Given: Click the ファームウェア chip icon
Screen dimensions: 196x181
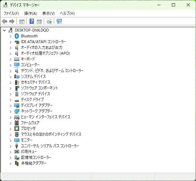Looking at the screenshot, I should coord(17,123).
